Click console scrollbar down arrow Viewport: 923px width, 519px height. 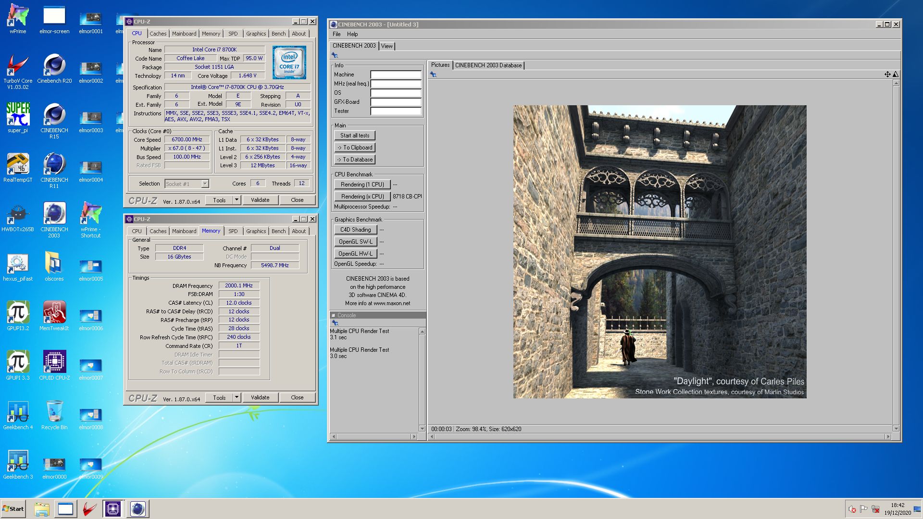422,429
